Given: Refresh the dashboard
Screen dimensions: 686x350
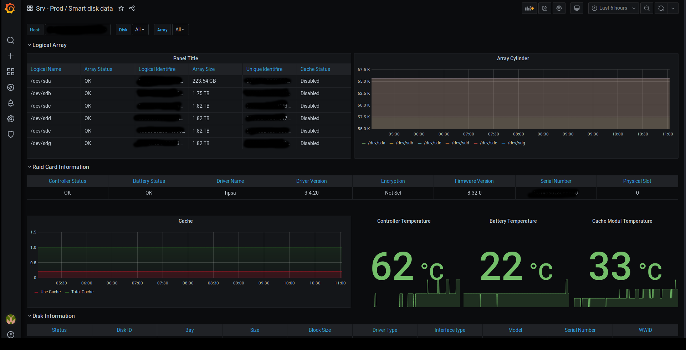Looking at the screenshot, I should 661,8.
